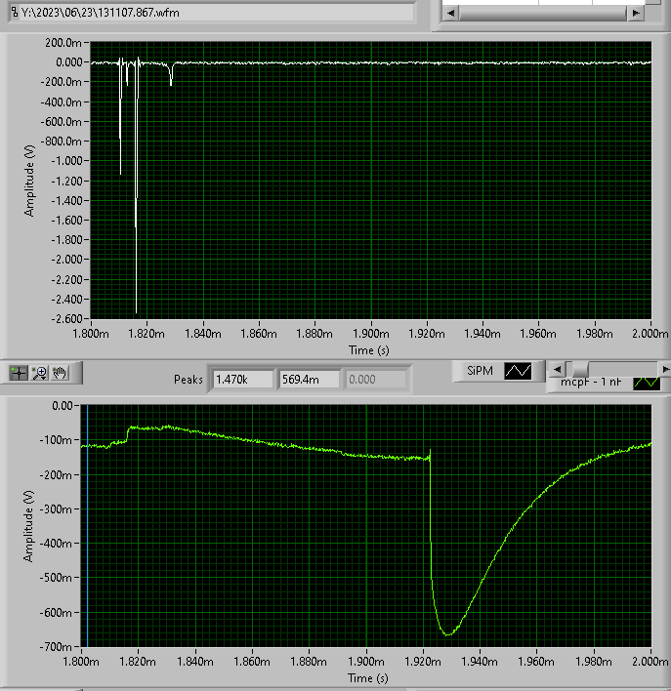Click the legend scrollbar right arrow

[x=665, y=369]
